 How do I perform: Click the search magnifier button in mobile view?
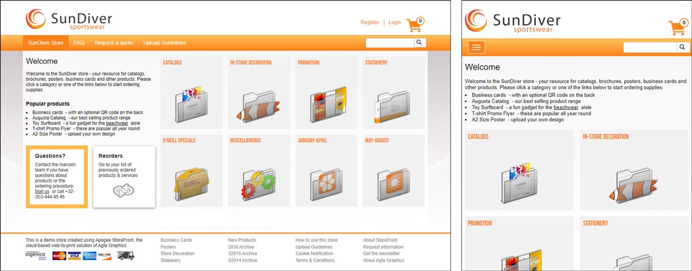[682, 47]
